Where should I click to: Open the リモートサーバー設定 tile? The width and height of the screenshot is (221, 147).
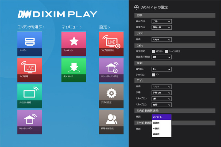[111, 70]
